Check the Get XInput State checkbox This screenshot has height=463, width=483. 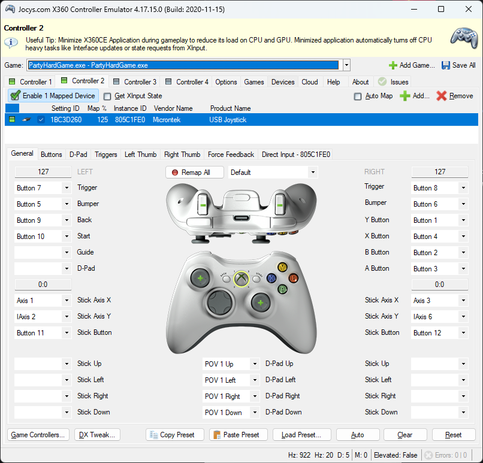pos(107,96)
